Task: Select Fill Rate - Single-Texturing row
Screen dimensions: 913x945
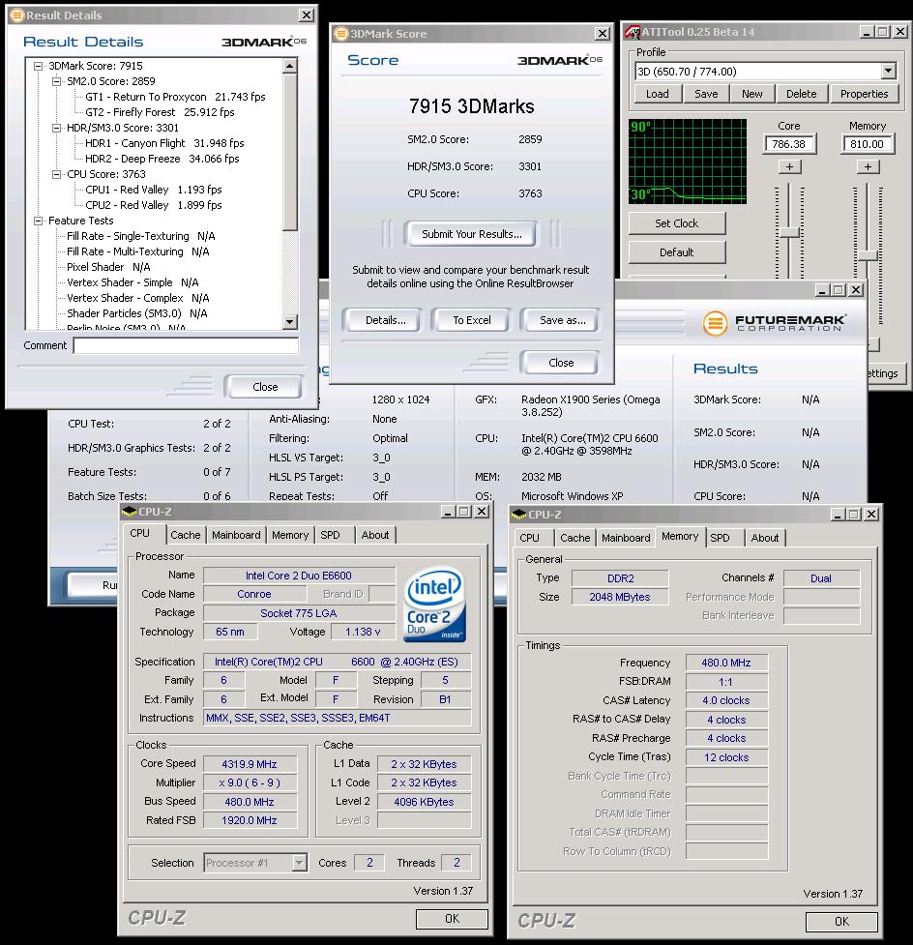Action: (141, 236)
